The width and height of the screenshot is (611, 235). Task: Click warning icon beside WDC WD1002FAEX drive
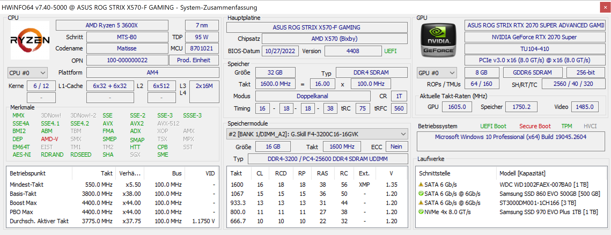(421, 185)
